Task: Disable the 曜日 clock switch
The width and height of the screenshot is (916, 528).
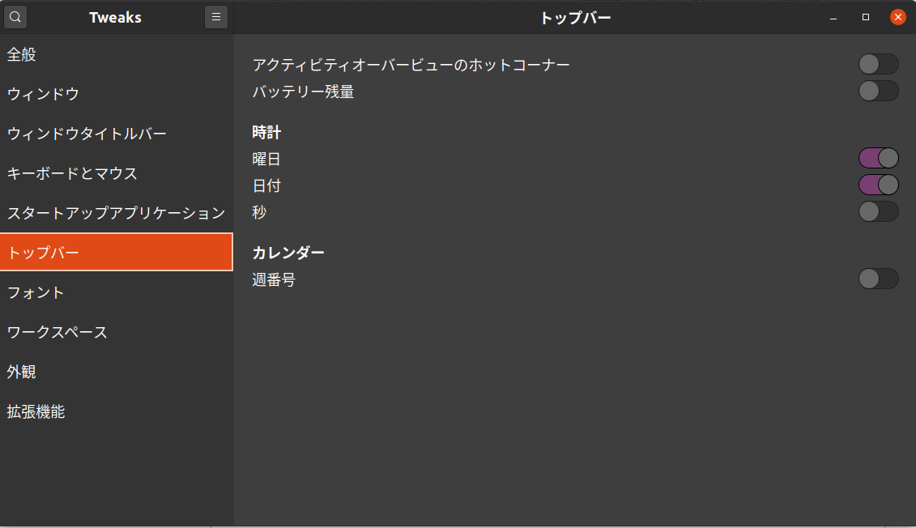Action: [878, 158]
